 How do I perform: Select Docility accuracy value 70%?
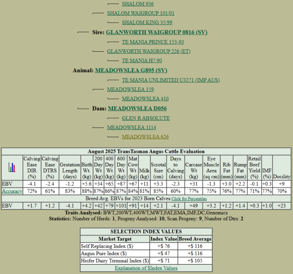point(282,191)
